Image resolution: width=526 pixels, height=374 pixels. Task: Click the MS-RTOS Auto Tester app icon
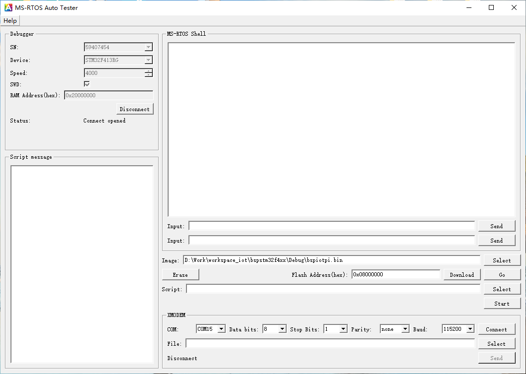pos(8,7)
